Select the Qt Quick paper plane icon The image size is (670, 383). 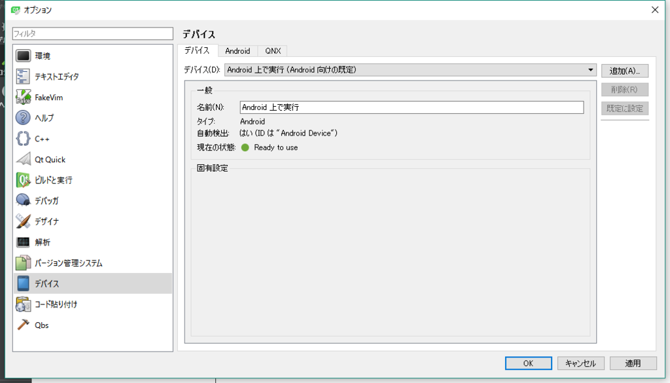click(23, 159)
